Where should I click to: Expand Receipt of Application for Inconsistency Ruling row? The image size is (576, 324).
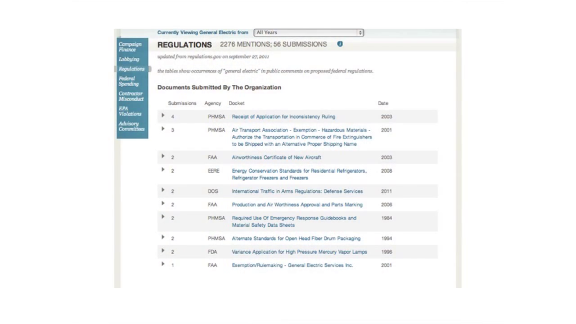(163, 116)
